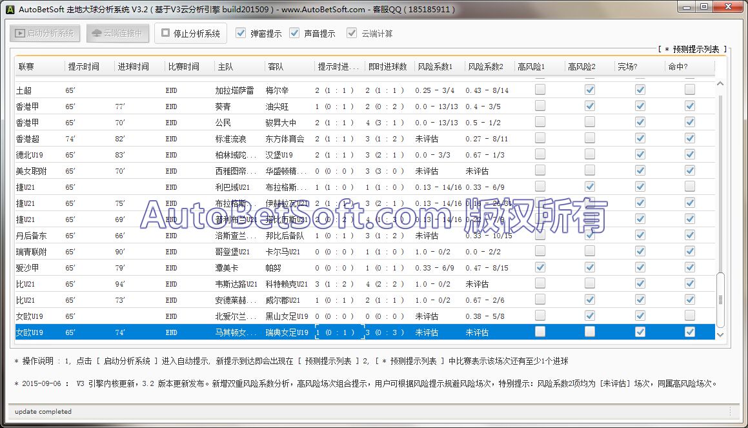This screenshot has width=748, height=428.
Task: Check 命中? for the 土超 row
Action: pyautogui.click(x=690, y=90)
